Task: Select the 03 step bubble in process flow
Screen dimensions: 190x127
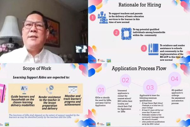Action: pos(150,87)
